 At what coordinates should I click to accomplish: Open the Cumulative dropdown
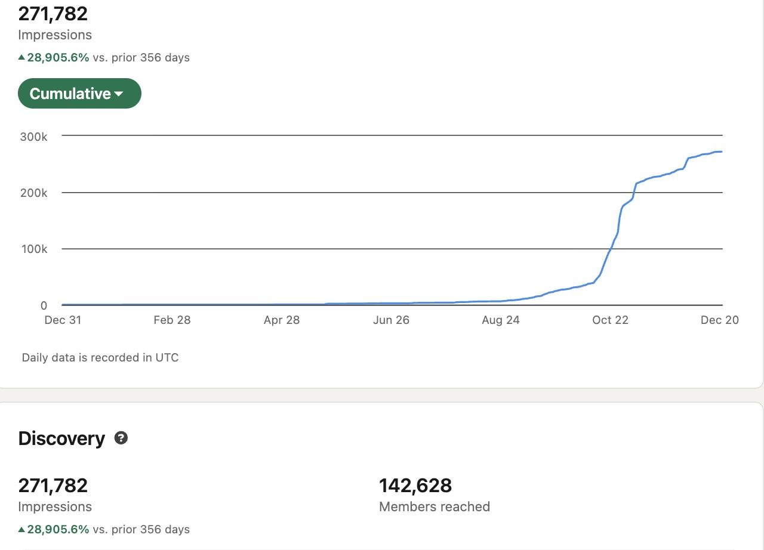(79, 94)
